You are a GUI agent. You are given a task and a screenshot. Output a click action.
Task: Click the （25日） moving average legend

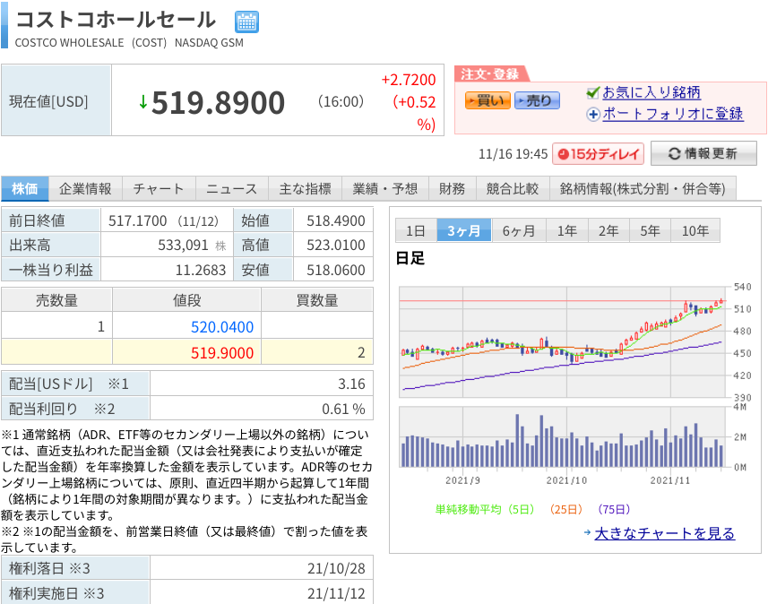click(x=566, y=509)
